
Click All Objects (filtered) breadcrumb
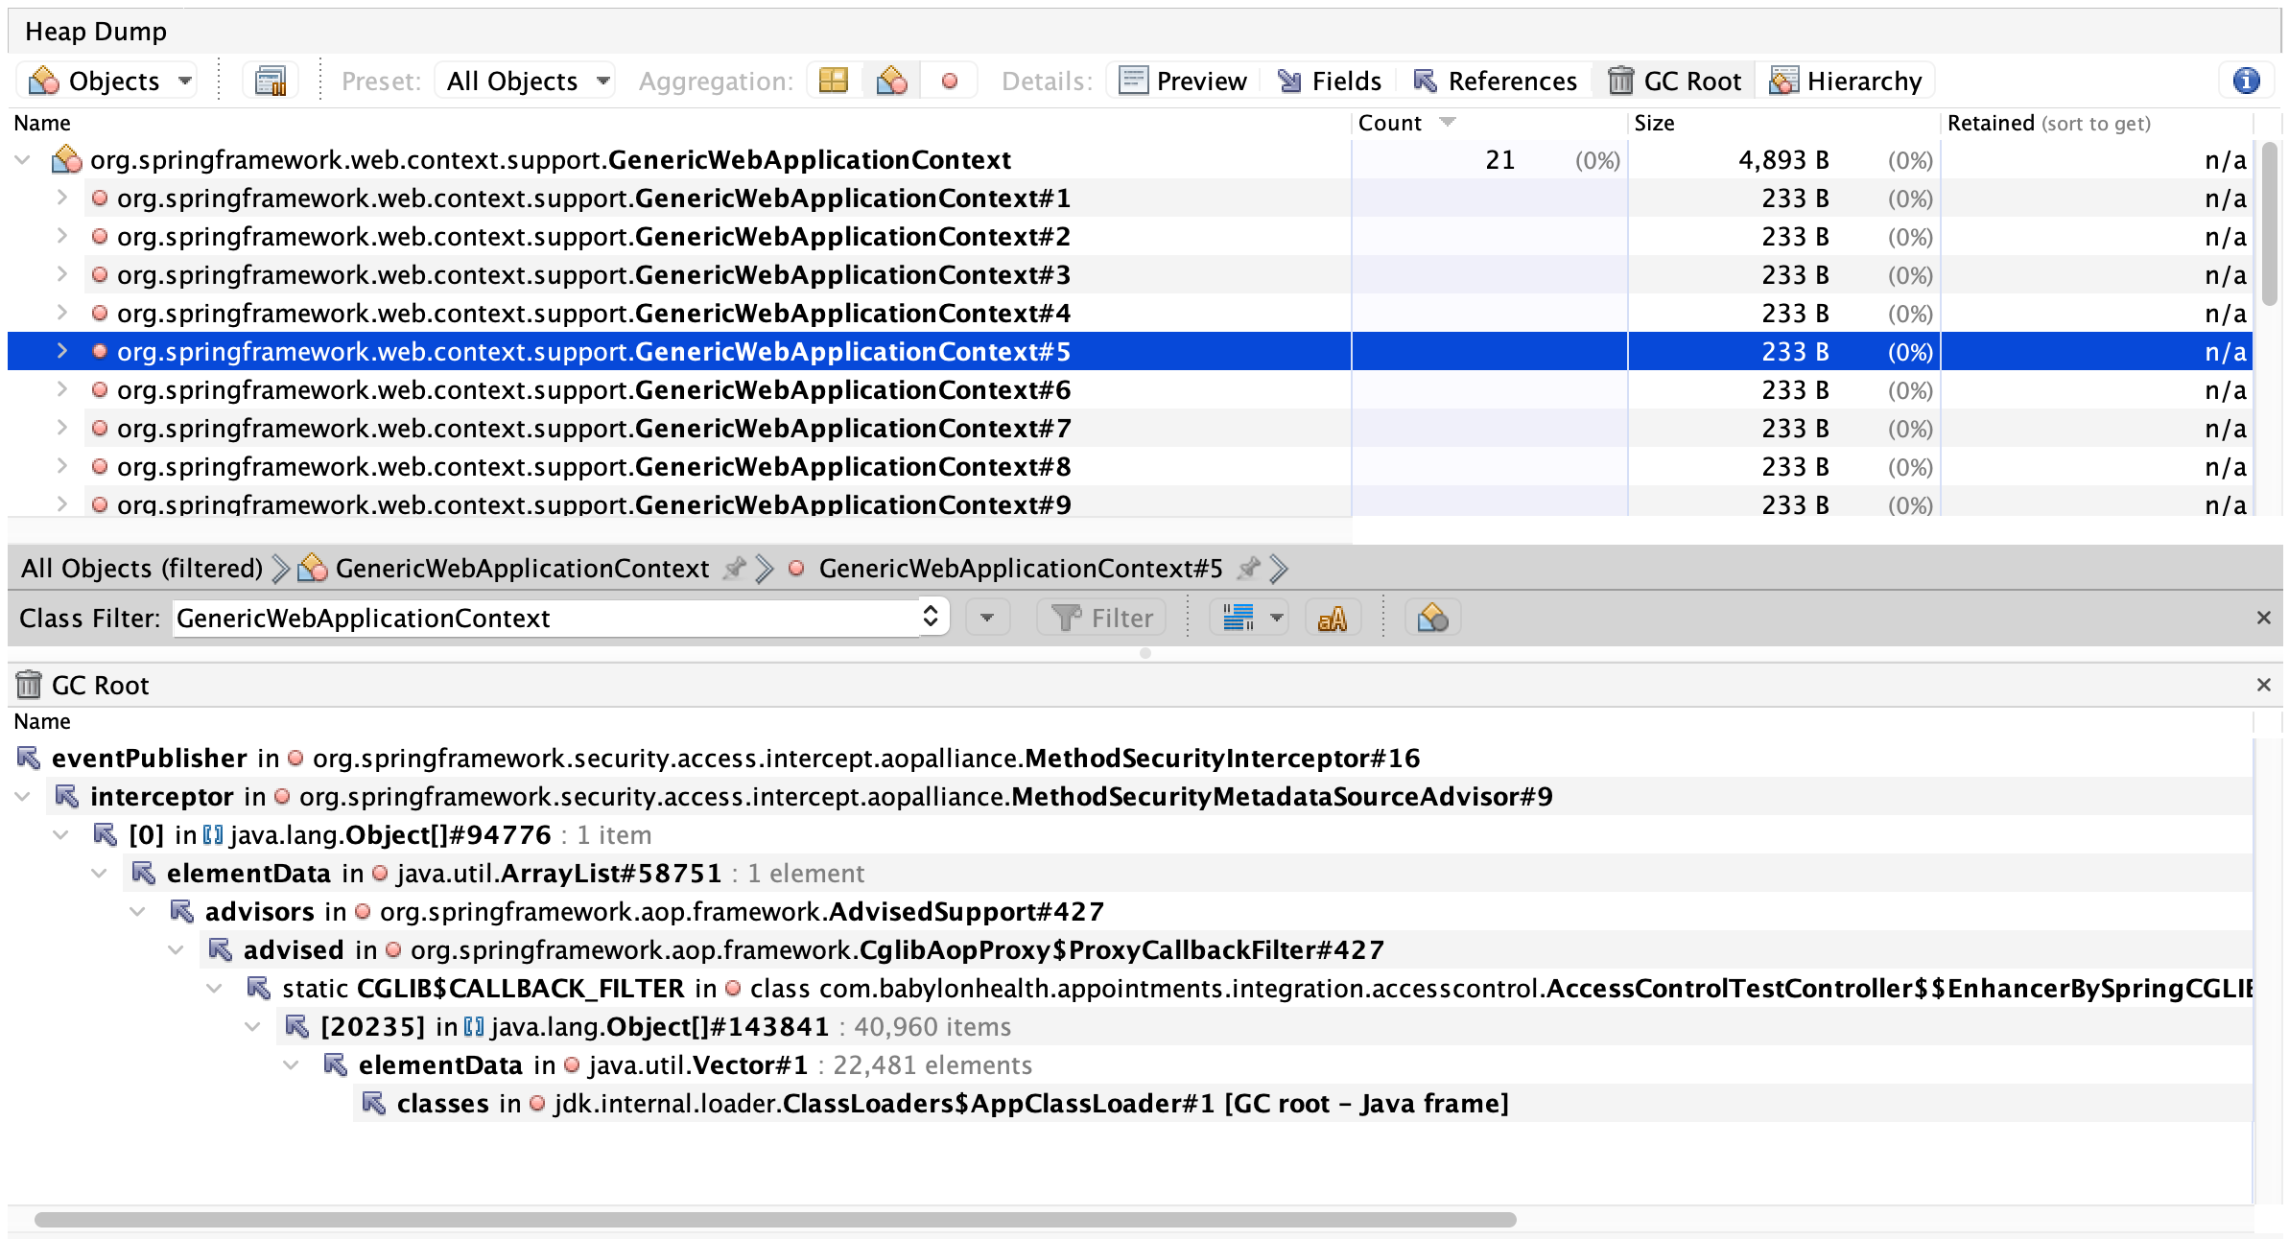pyautogui.click(x=142, y=569)
